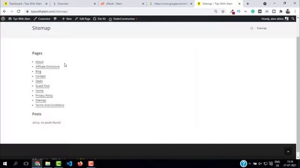Open the comments bubble in admin bar
Screen dimensions: 300x168
[55, 19]
